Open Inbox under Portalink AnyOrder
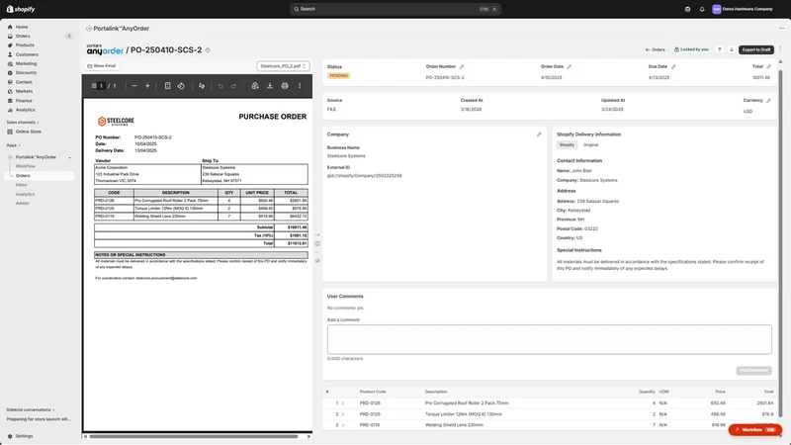This screenshot has width=791, height=445. [x=21, y=185]
